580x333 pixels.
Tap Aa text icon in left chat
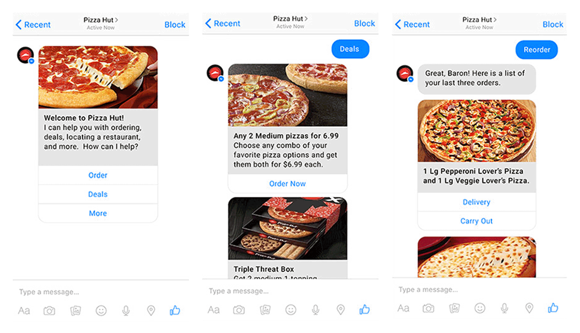24,311
